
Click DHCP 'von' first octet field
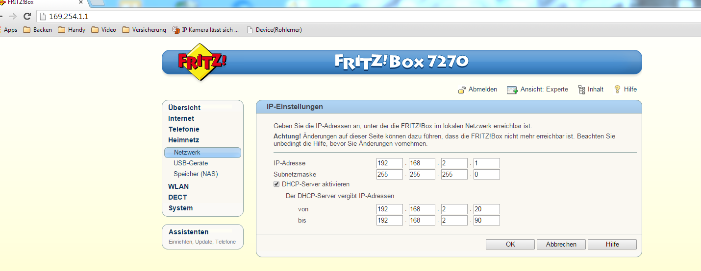click(x=390, y=209)
